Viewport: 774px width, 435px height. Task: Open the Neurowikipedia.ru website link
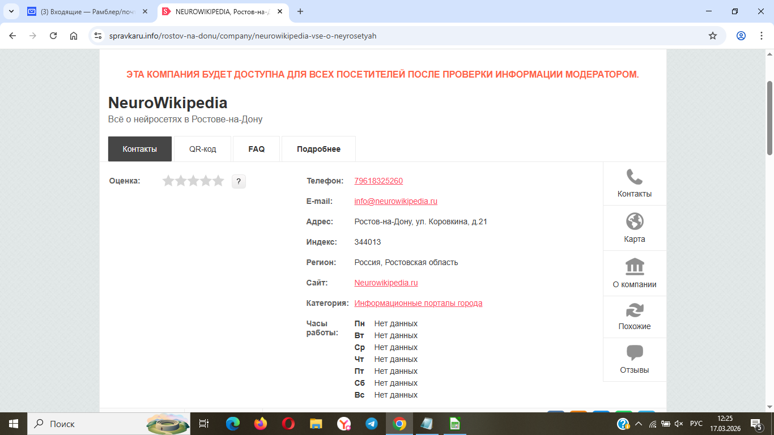[x=386, y=283]
